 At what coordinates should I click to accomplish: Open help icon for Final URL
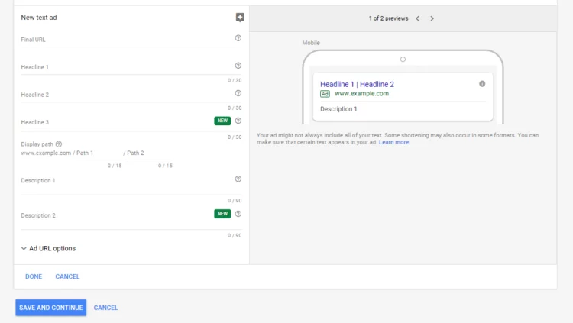(238, 38)
